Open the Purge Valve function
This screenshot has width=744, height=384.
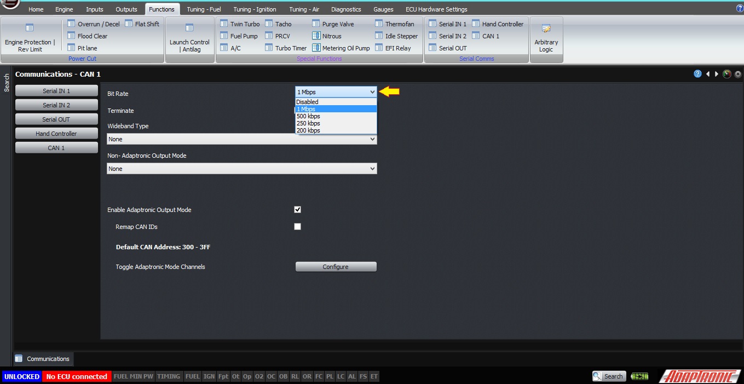(333, 24)
